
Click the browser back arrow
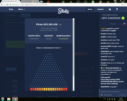coord(2,5)
